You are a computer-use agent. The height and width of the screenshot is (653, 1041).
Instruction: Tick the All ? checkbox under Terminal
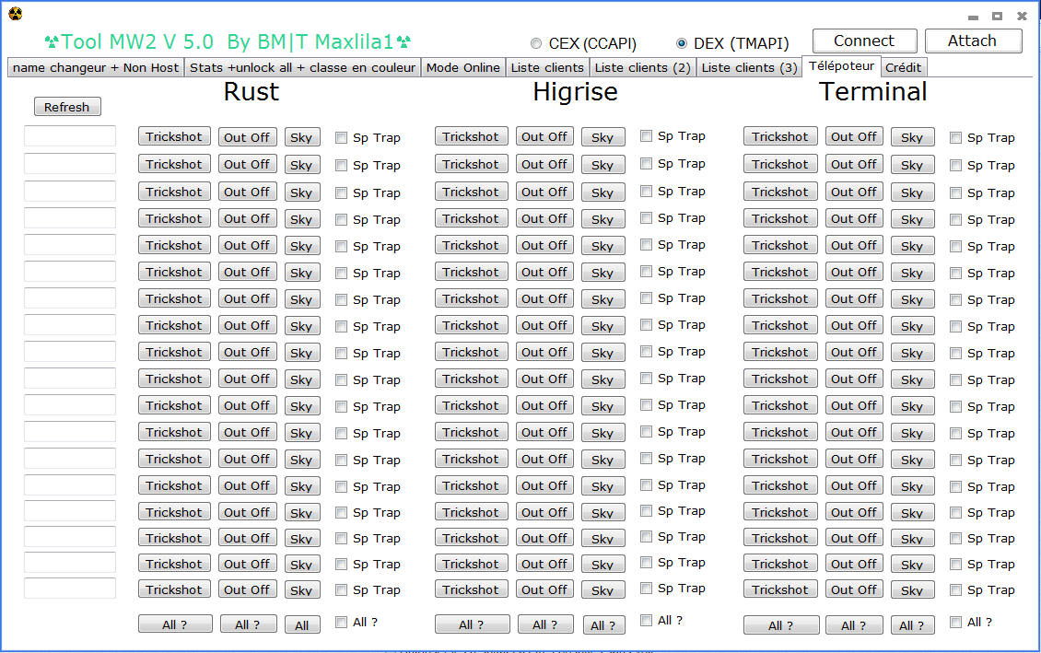coord(955,623)
